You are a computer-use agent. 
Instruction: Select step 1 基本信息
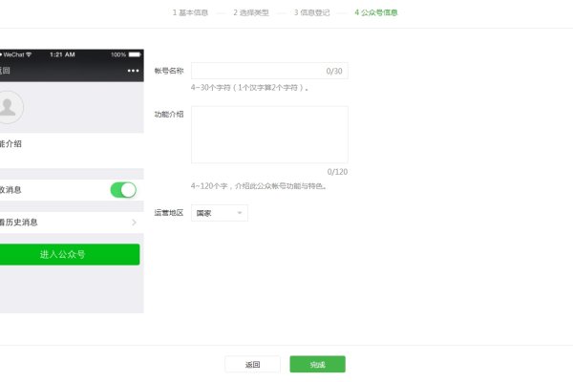190,12
